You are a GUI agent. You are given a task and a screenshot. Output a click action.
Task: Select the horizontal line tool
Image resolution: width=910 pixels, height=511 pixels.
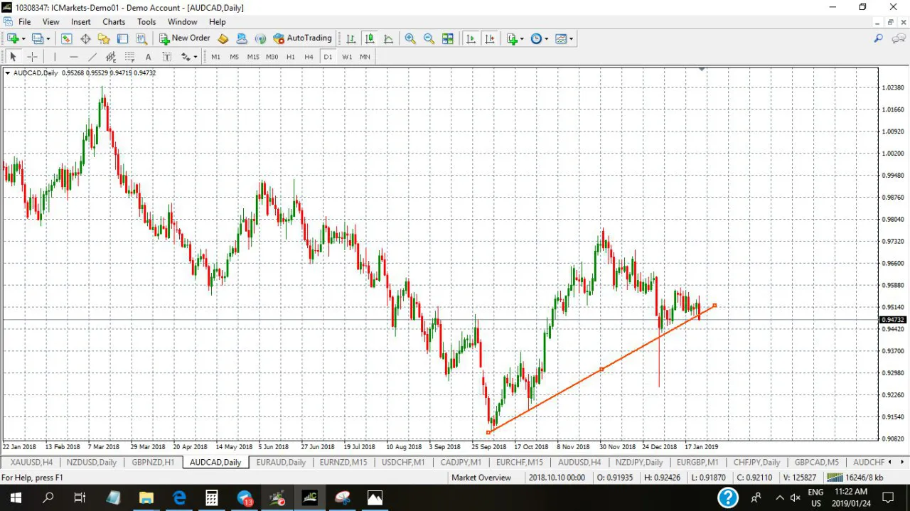(73, 57)
